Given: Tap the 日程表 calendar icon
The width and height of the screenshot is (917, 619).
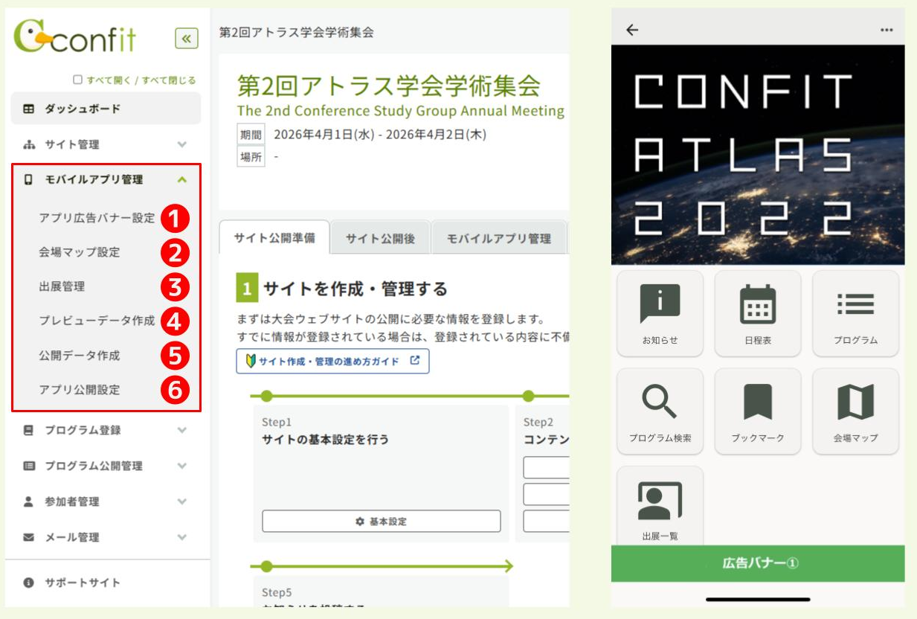Looking at the screenshot, I should [x=757, y=313].
